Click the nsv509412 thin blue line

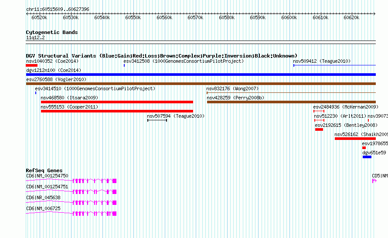334,65
